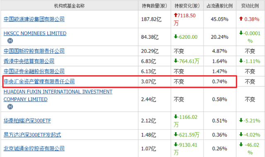265x157 pixels.
Task: Select 4.87% float share ratio
Action: [x=219, y=51]
